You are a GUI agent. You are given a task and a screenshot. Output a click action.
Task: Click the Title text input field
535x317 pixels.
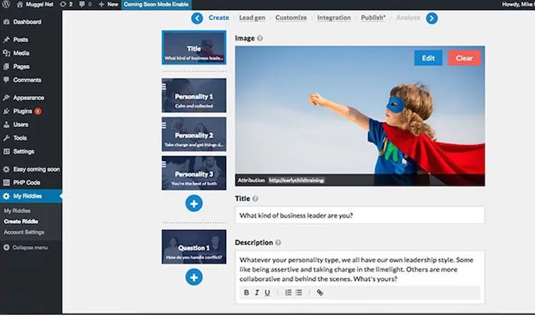360,215
